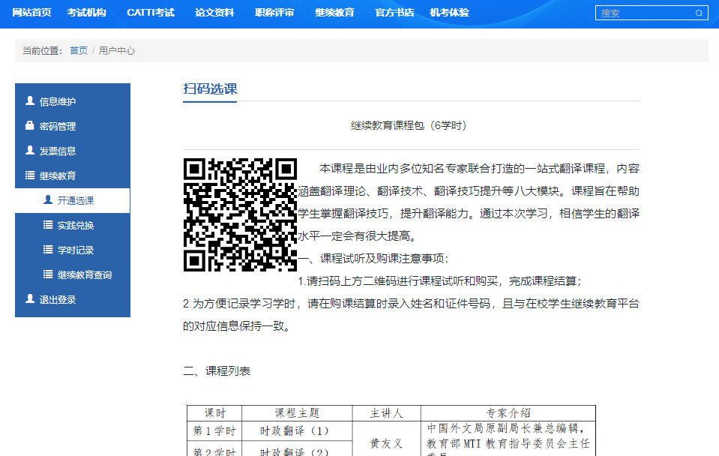Click the list icon beside 学时记录
Image resolution: width=719 pixels, height=456 pixels.
point(48,250)
